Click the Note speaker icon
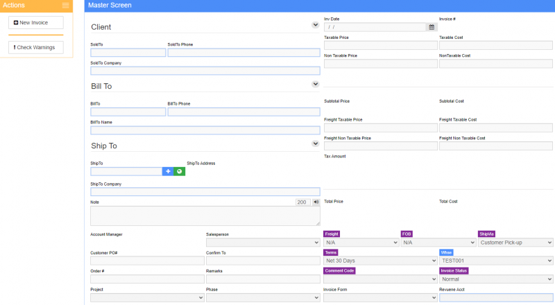Screen dimensions: 555x305 click(x=316, y=202)
